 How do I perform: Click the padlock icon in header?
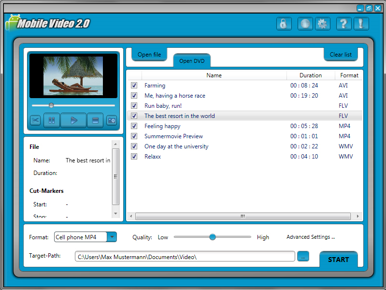click(x=284, y=24)
